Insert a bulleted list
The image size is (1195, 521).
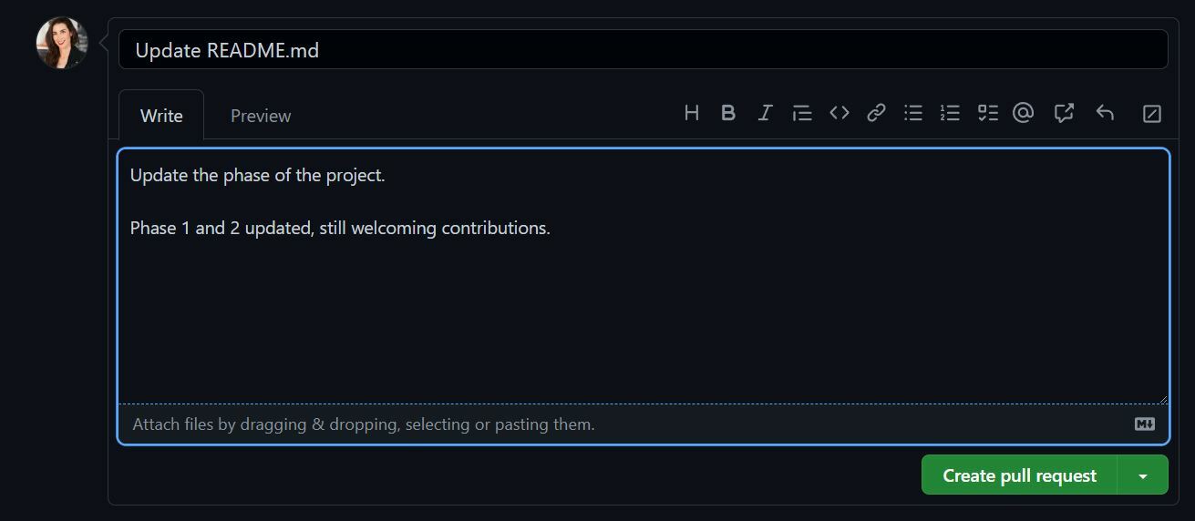coord(913,113)
